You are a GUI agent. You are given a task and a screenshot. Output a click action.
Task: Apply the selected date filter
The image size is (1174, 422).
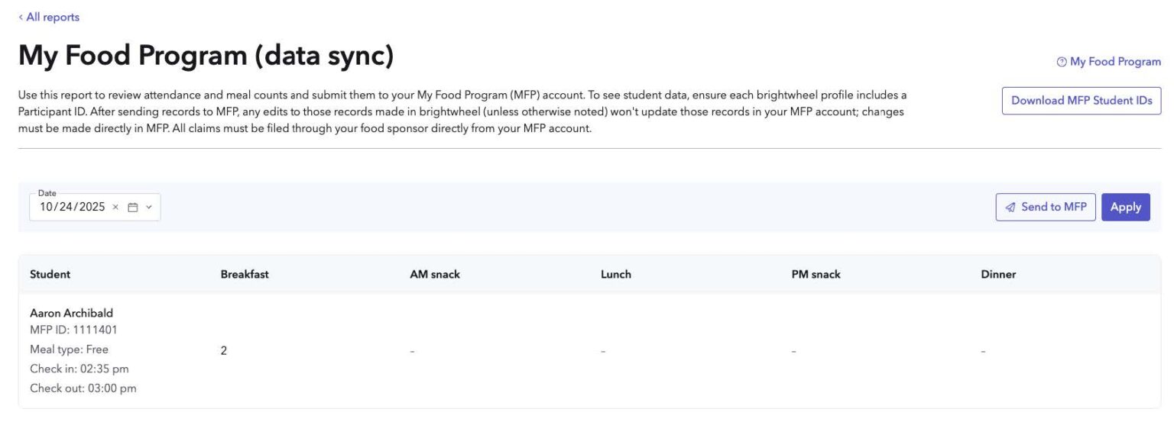[1125, 207]
